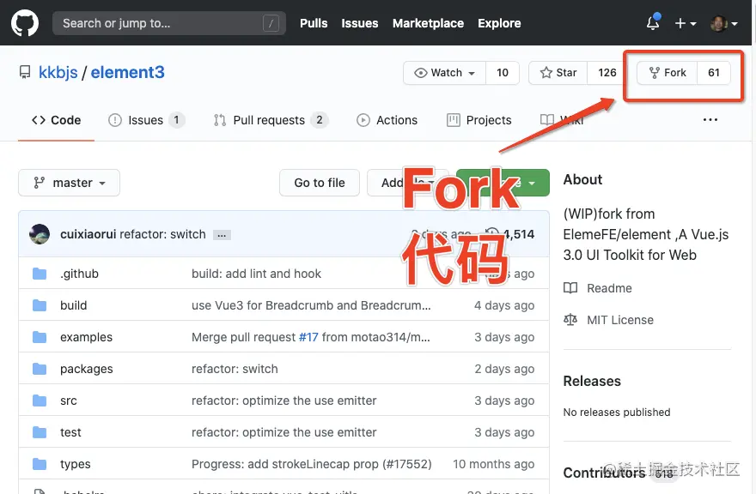
Task: Open the examples folder
Action: click(86, 337)
